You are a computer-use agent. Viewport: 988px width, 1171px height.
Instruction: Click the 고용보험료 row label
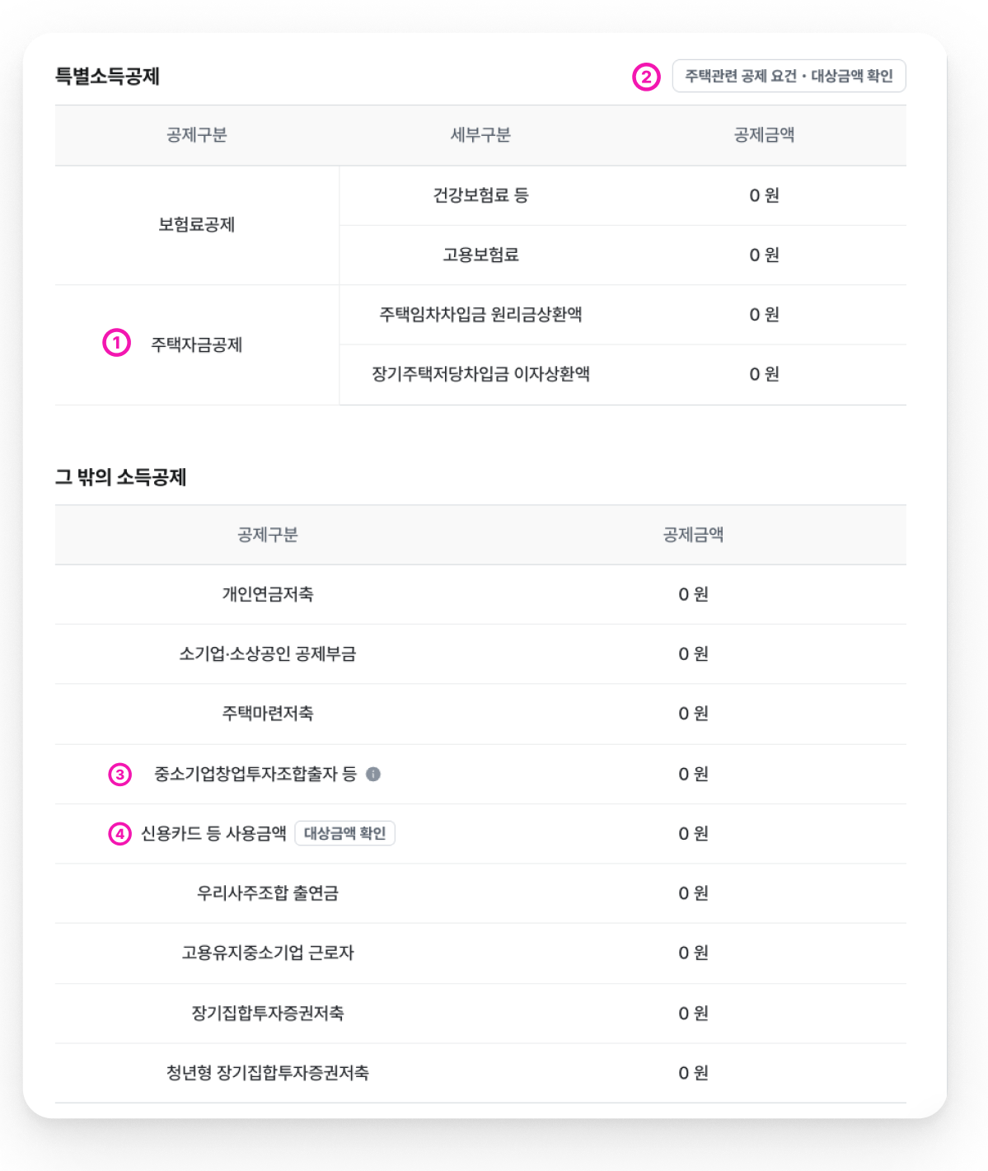pos(480,255)
